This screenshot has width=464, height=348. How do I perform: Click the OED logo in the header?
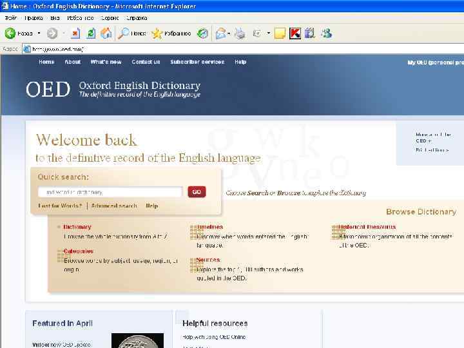48,89
